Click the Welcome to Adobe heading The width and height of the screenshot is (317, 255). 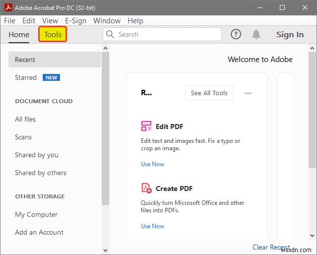click(x=260, y=59)
